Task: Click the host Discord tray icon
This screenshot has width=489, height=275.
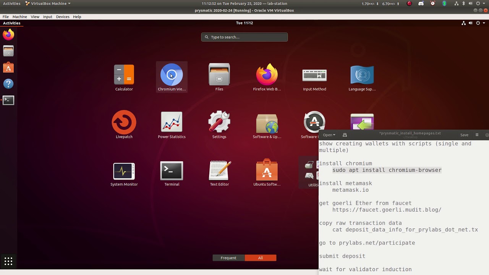Action: tap(421, 3)
